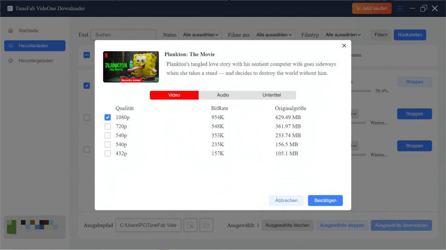This screenshot has height=250, width=446.
Task: Click the third item's progress bar
Action: (359, 155)
